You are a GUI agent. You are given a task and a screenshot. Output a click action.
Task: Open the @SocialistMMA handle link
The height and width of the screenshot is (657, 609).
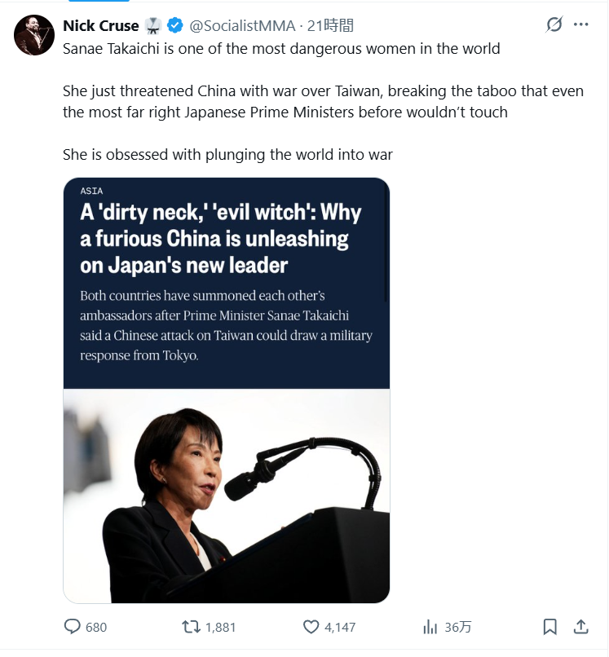click(x=244, y=25)
